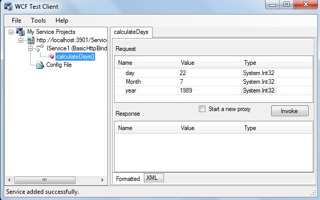Select calculateDays() in the service tree
This screenshot has width=320, height=200.
pyautogui.click(x=76, y=57)
